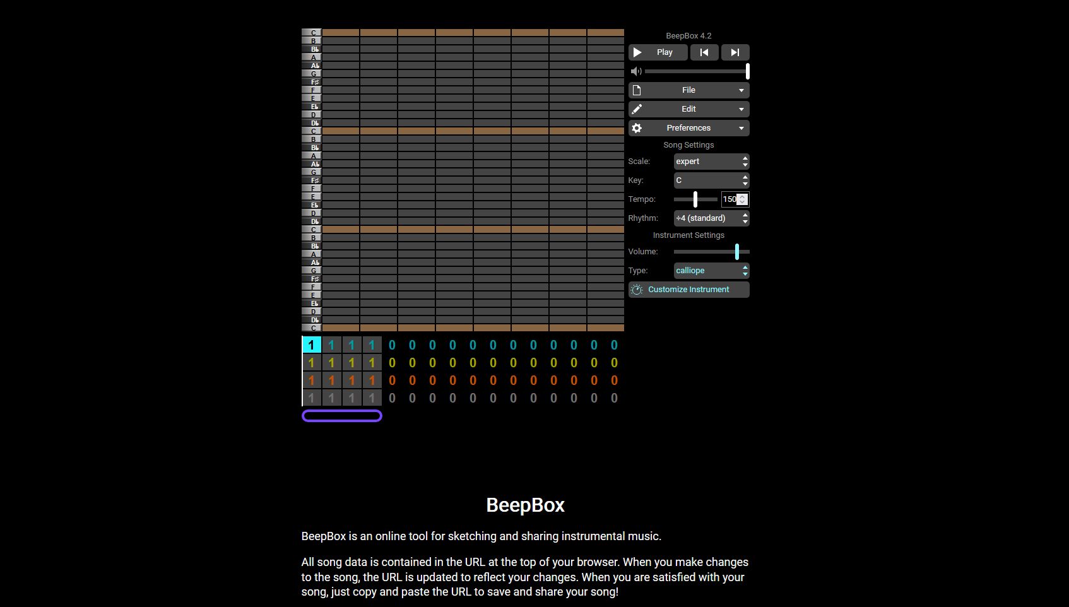Screen dimensions: 1069x607
Task: Click the BeepBox page heading
Action: click(x=526, y=505)
